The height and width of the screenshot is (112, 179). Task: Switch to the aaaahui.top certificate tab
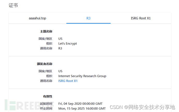pos(37,18)
